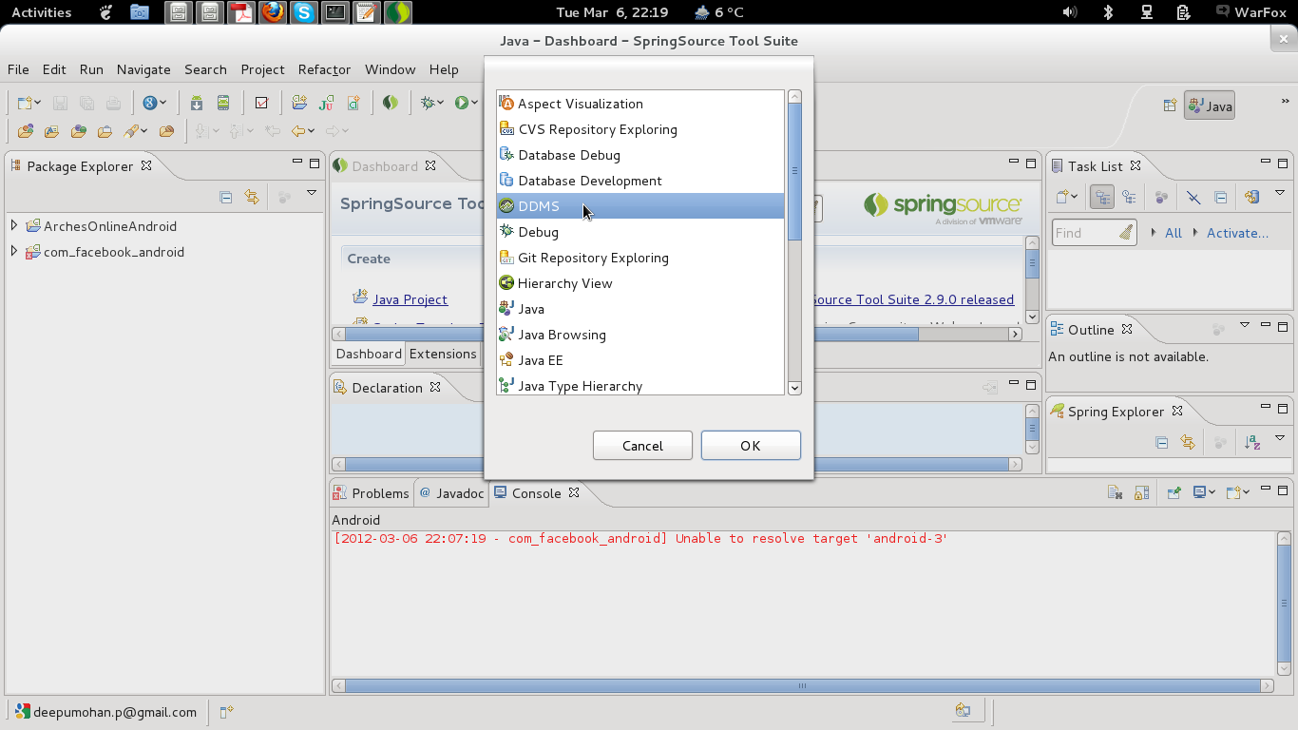The height and width of the screenshot is (730, 1298).
Task: Open the Run configurations dropdown arrow
Action: [474, 104]
